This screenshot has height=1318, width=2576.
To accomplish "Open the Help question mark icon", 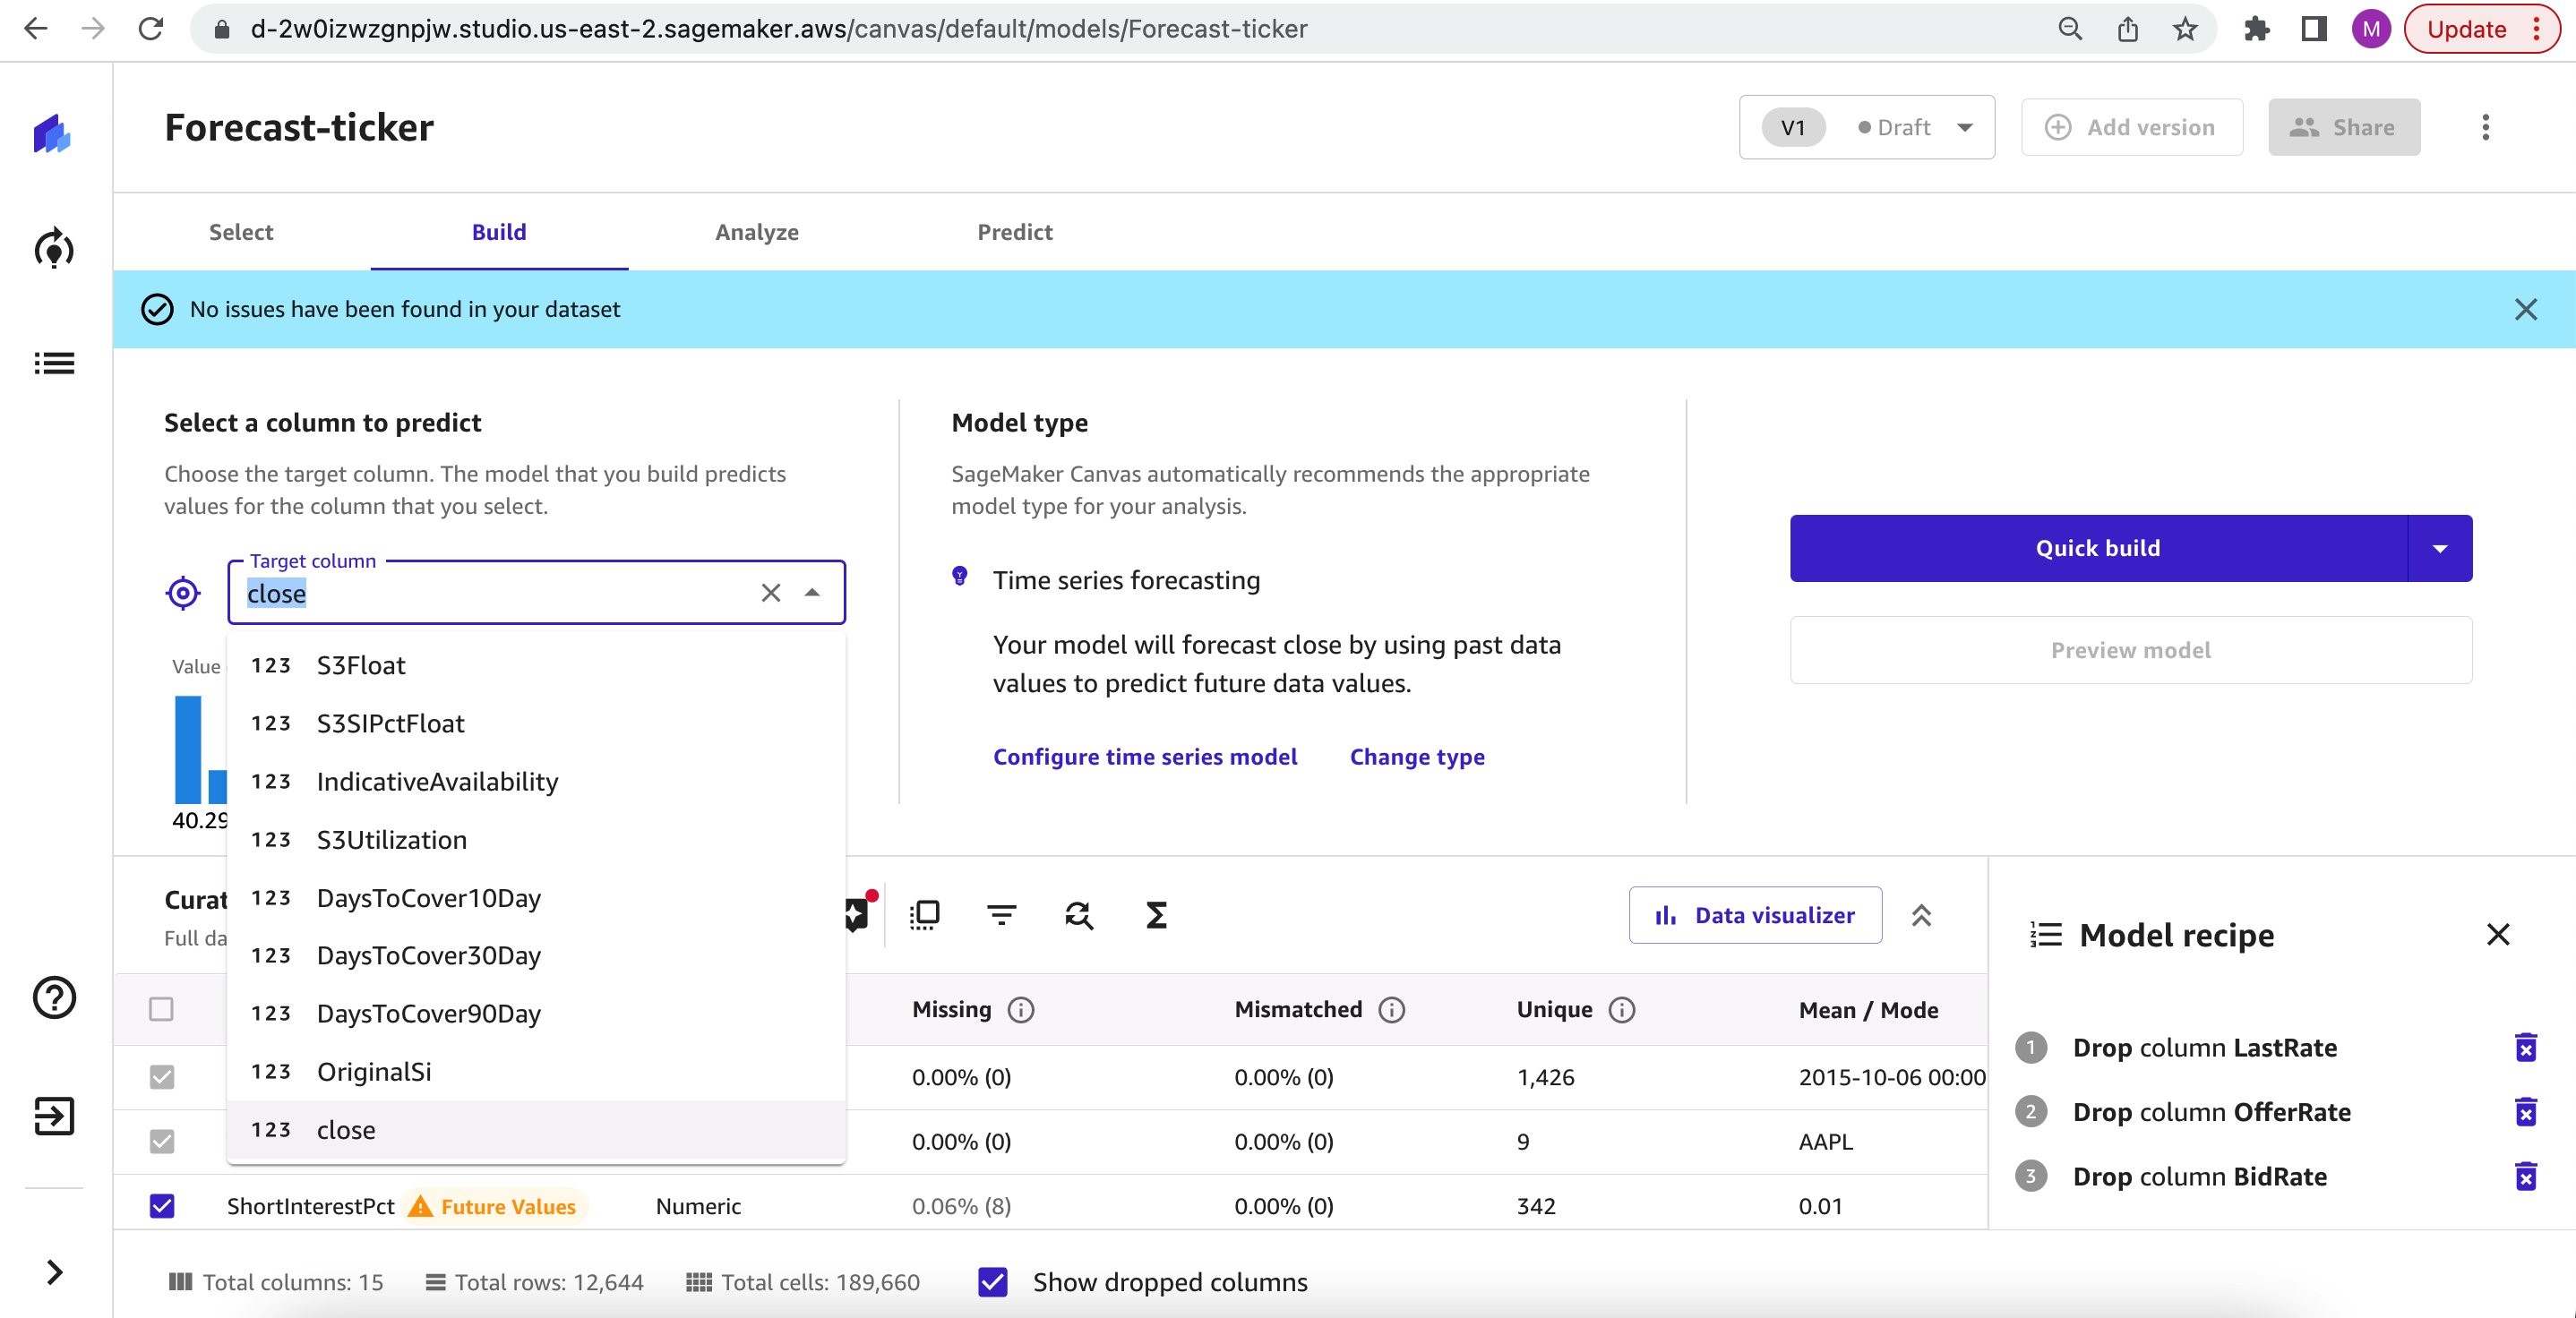I will [54, 998].
